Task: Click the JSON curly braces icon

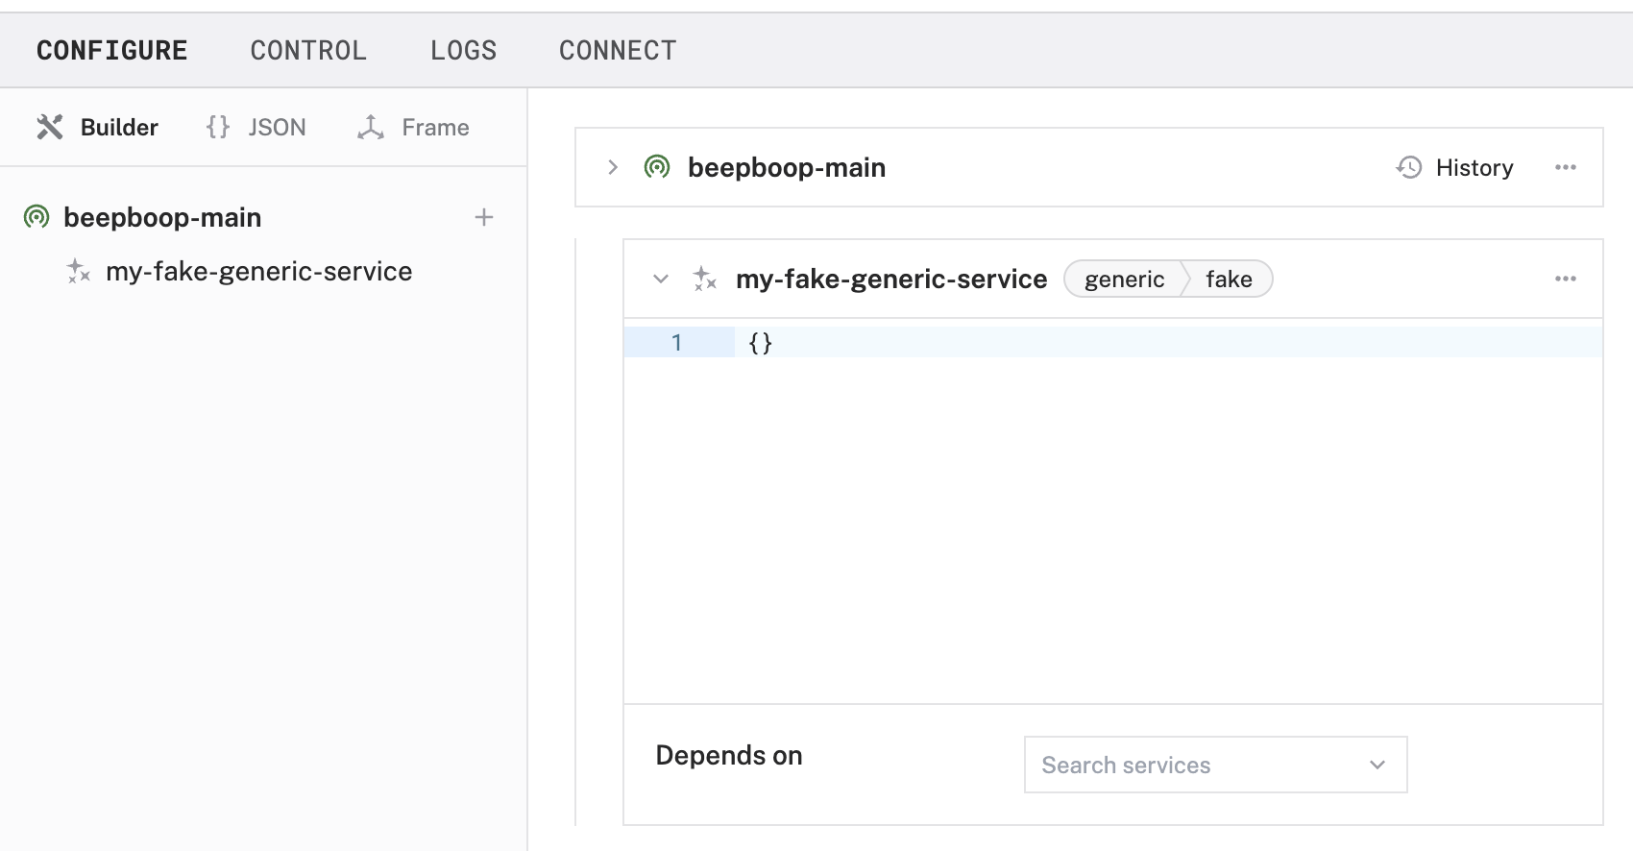Action: pyautogui.click(x=218, y=127)
